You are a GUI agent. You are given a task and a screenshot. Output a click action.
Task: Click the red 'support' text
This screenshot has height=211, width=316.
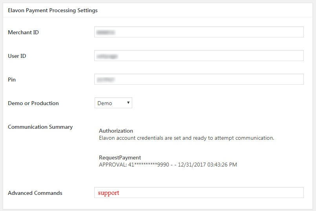[108, 193]
